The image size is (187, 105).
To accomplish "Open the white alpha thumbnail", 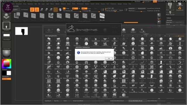I will [6, 35].
